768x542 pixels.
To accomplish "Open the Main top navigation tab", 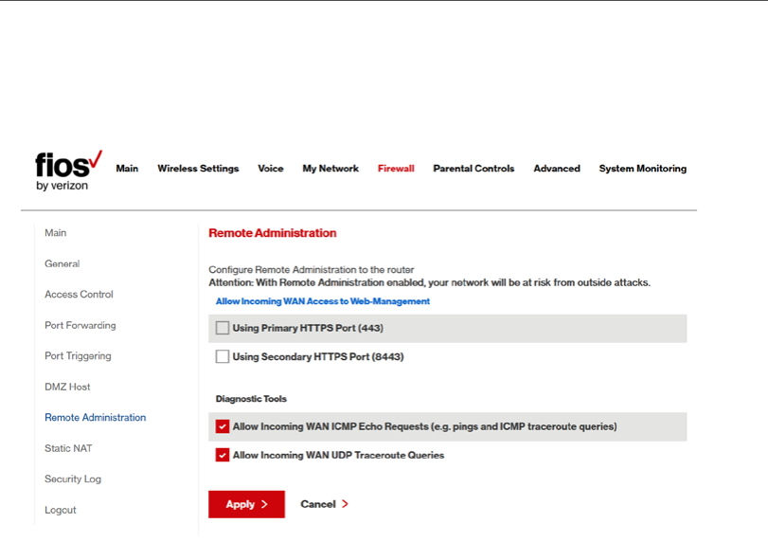I will pyautogui.click(x=127, y=169).
